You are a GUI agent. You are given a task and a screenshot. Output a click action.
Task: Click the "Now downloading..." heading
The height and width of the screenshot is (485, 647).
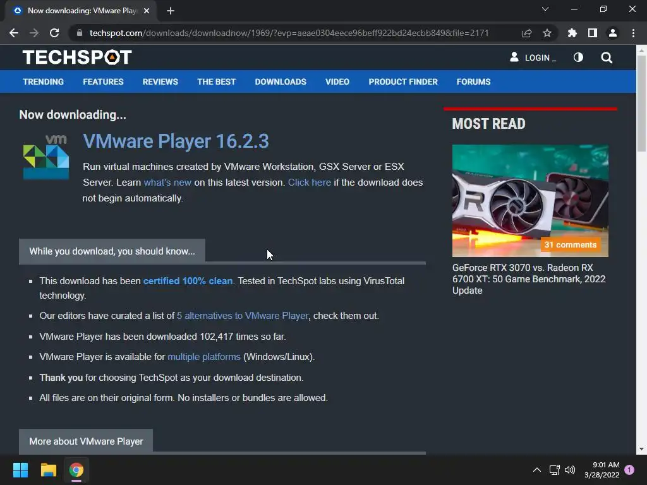[x=73, y=115]
